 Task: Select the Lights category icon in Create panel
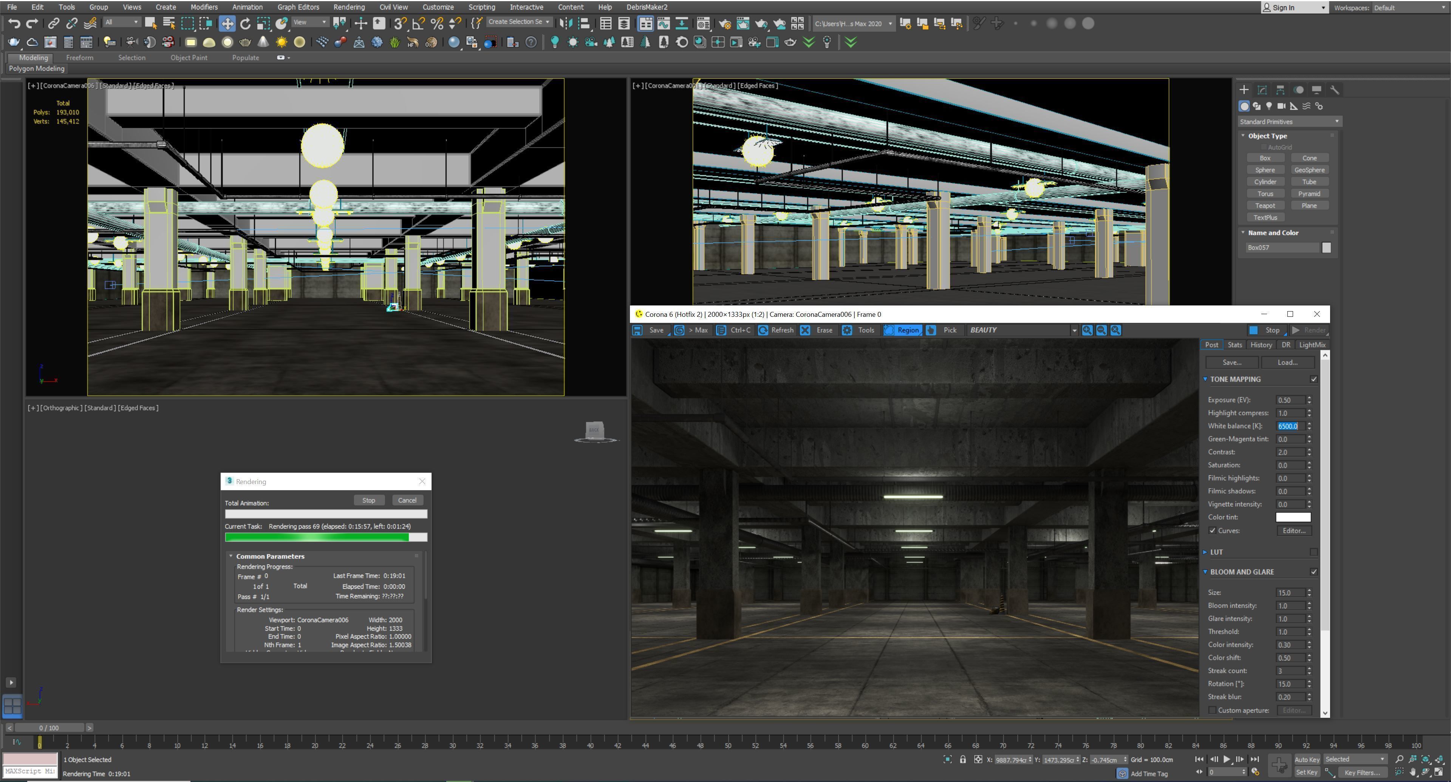(1269, 106)
